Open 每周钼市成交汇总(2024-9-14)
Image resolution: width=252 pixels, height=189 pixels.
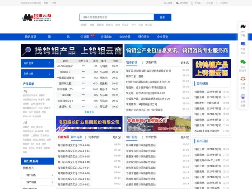click(x=74, y=151)
